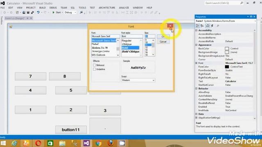Viewport: 262px width, 147px height.
Task: Open the PROJECT menu
Action: (31, 8)
